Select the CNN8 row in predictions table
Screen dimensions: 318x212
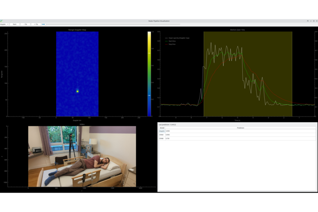click(x=237, y=138)
